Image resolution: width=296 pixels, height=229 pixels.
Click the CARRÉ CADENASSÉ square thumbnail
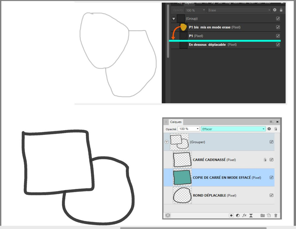(x=182, y=160)
